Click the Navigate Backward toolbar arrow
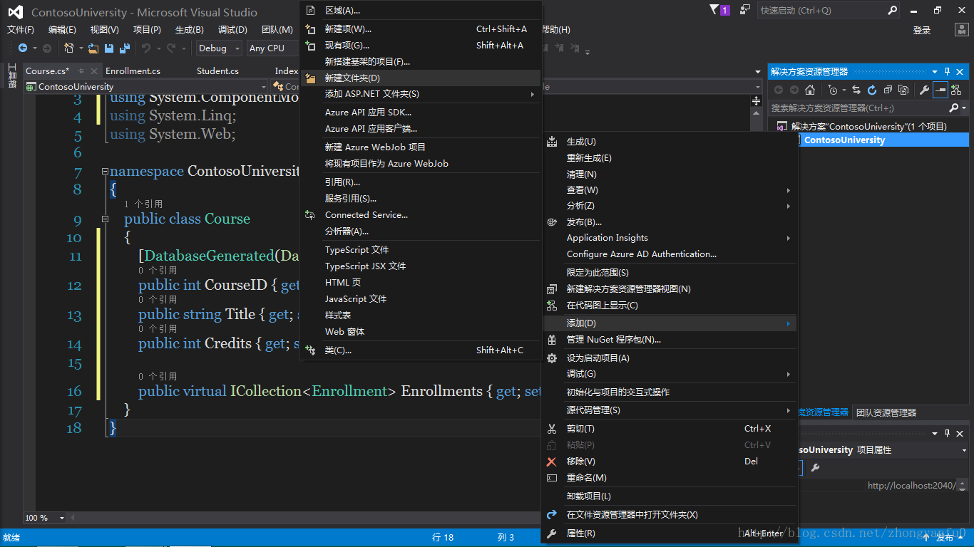This screenshot has width=974, height=547. 23,48
